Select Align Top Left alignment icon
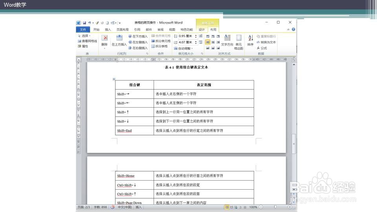 [x=208, y=36]
